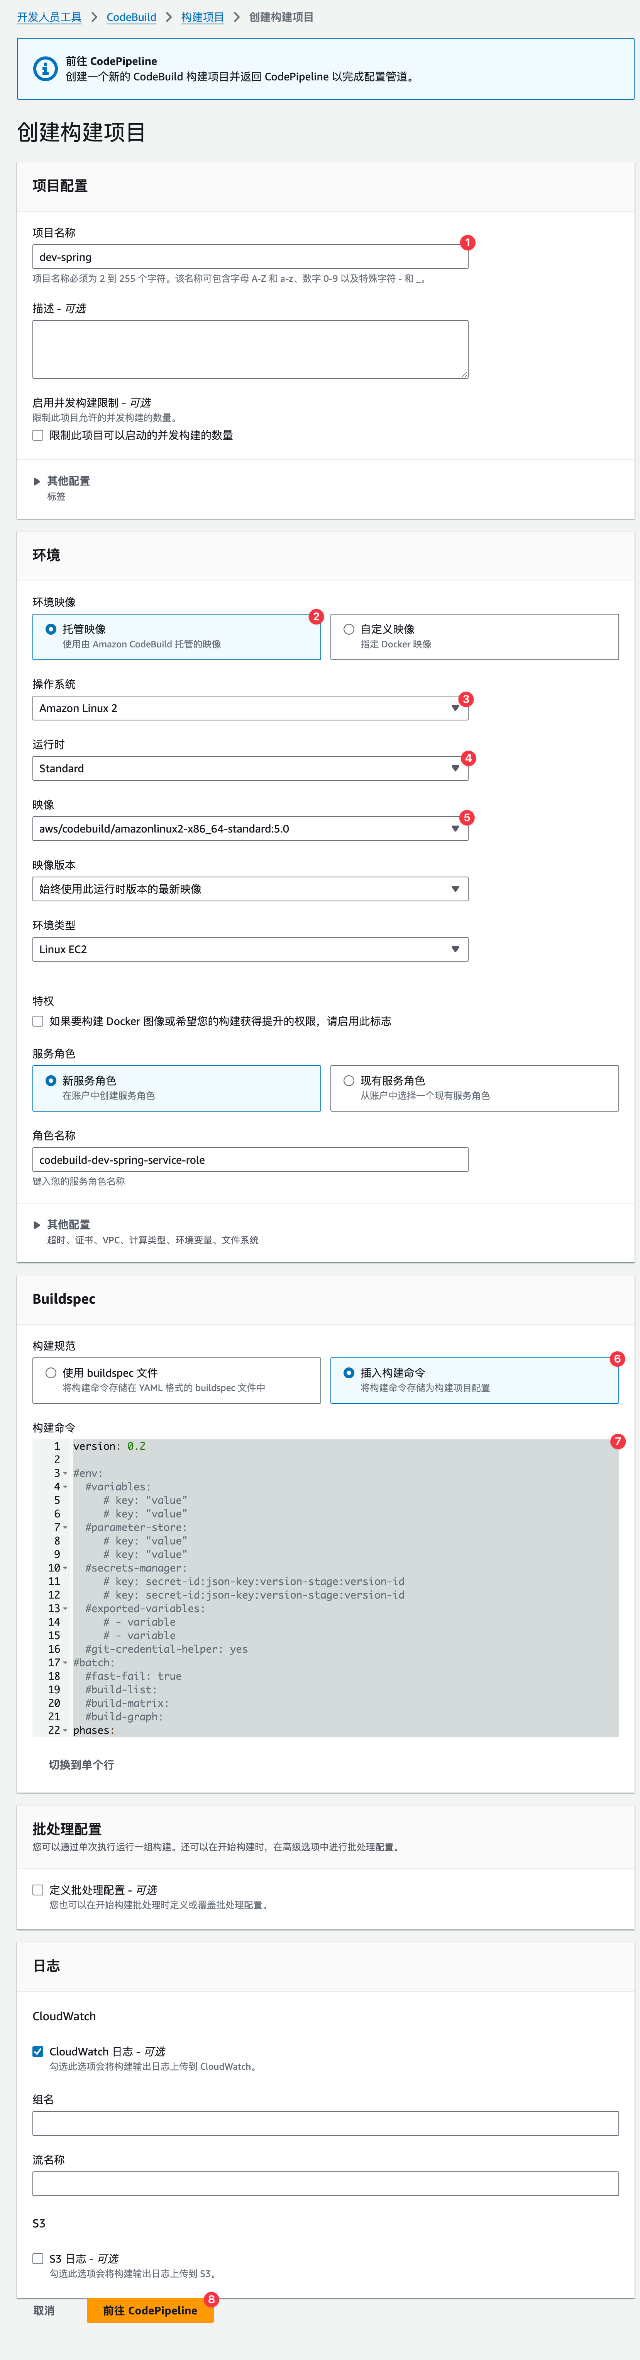This screenshot has height=2360, width=640.
Task: Collapse the #parameter-store: fold arrow at line 7
Action: click(x=65, y=1528)
